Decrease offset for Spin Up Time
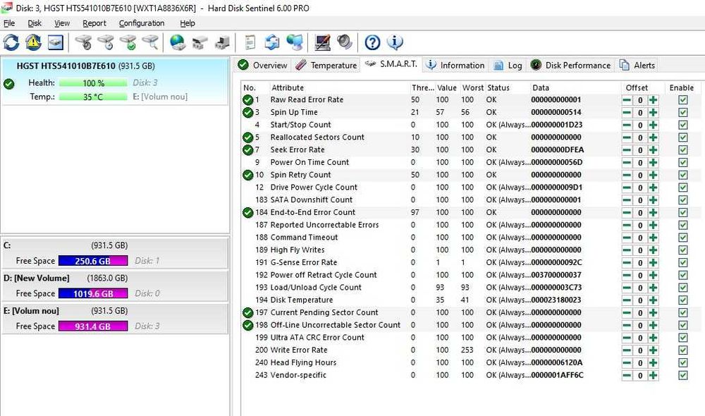The width and height of the screenshot is (705, 416). (627, 112)
